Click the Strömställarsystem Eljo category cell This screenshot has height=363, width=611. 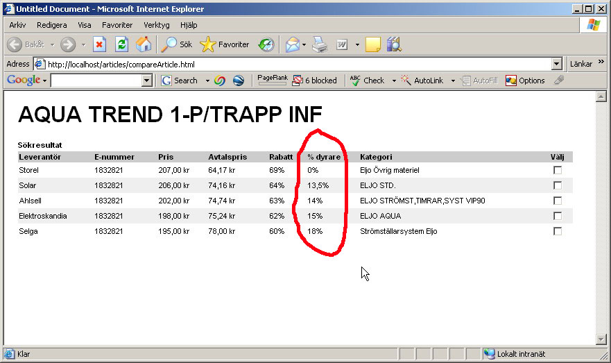pos(399,231)
